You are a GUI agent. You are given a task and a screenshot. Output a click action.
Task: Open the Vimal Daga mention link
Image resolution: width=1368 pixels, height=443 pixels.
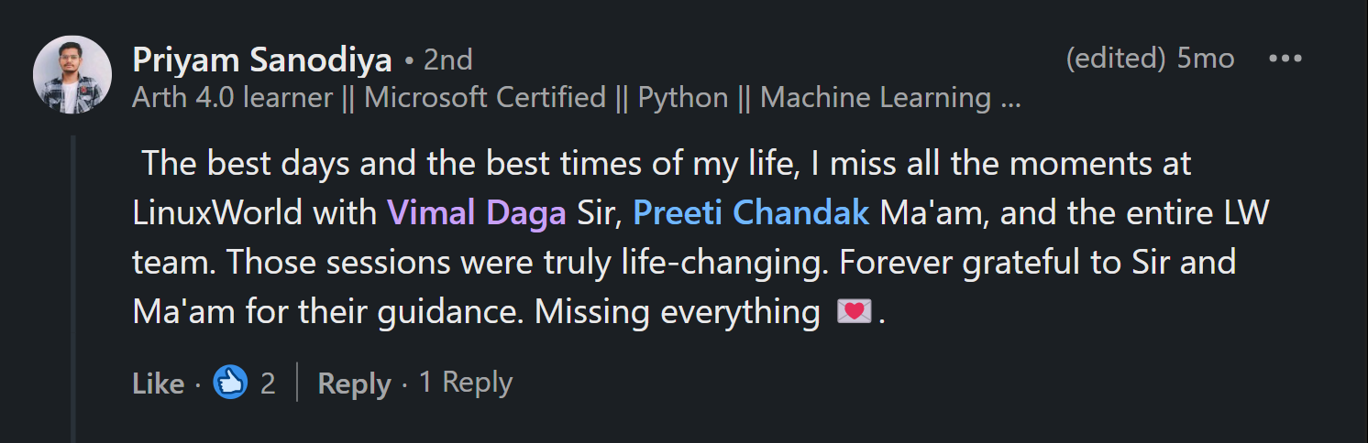pos(477,213)
